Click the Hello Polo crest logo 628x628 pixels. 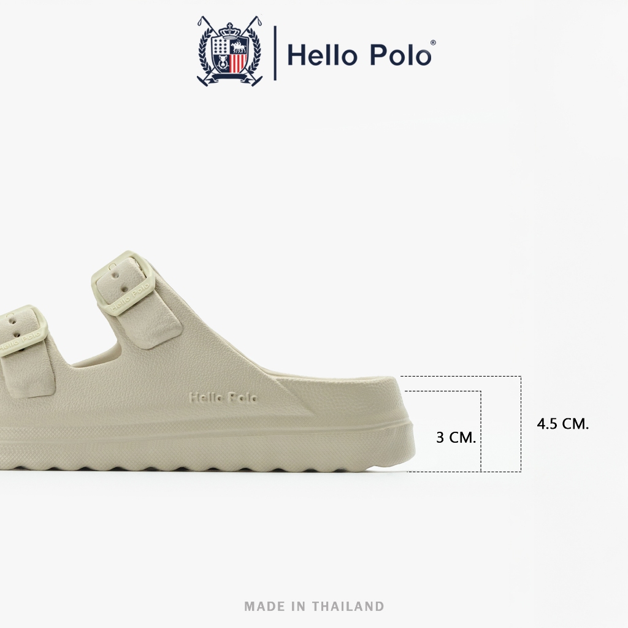[229, 51]
